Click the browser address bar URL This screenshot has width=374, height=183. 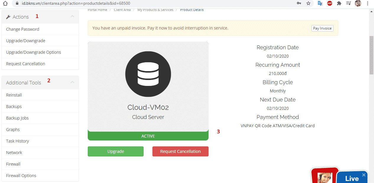76,3
